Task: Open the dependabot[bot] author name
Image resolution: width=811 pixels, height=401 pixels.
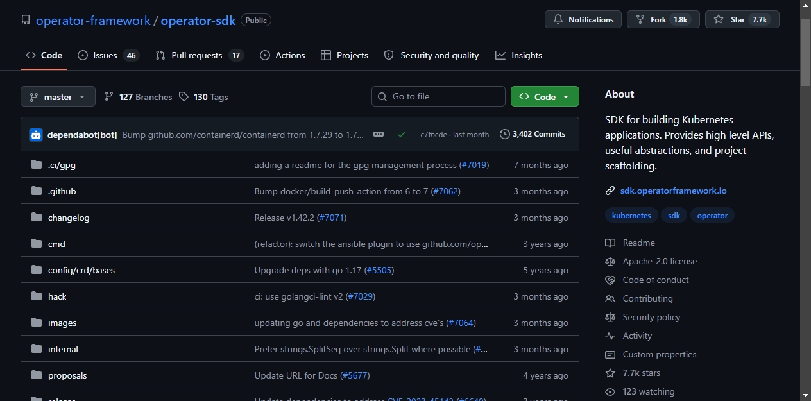Action: click(x=82, y=135)
